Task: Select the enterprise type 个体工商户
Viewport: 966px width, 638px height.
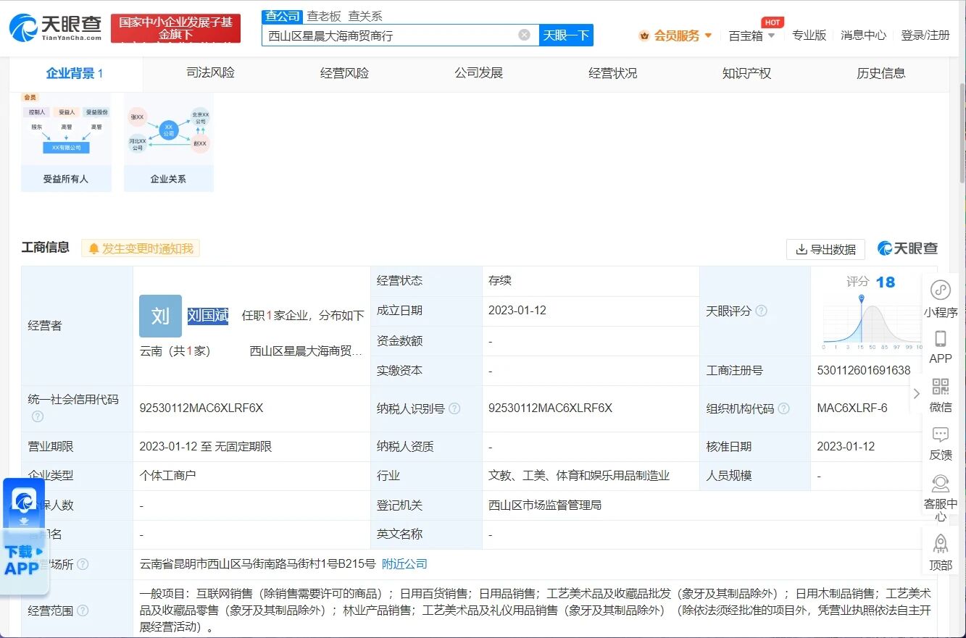Action: [x=167, y=476]
